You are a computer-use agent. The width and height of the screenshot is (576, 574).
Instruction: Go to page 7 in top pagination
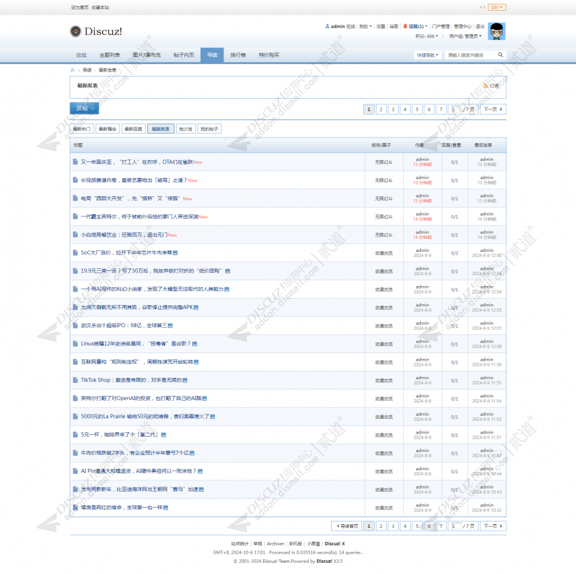pyautogui.click(x=441, y=109)
